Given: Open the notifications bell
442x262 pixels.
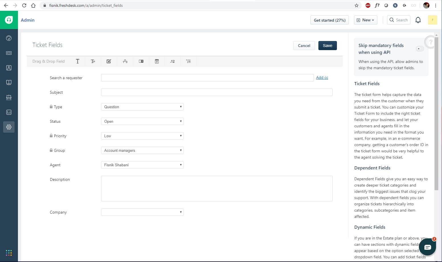Looking at the screenshot, I should [x=418, y=20].
